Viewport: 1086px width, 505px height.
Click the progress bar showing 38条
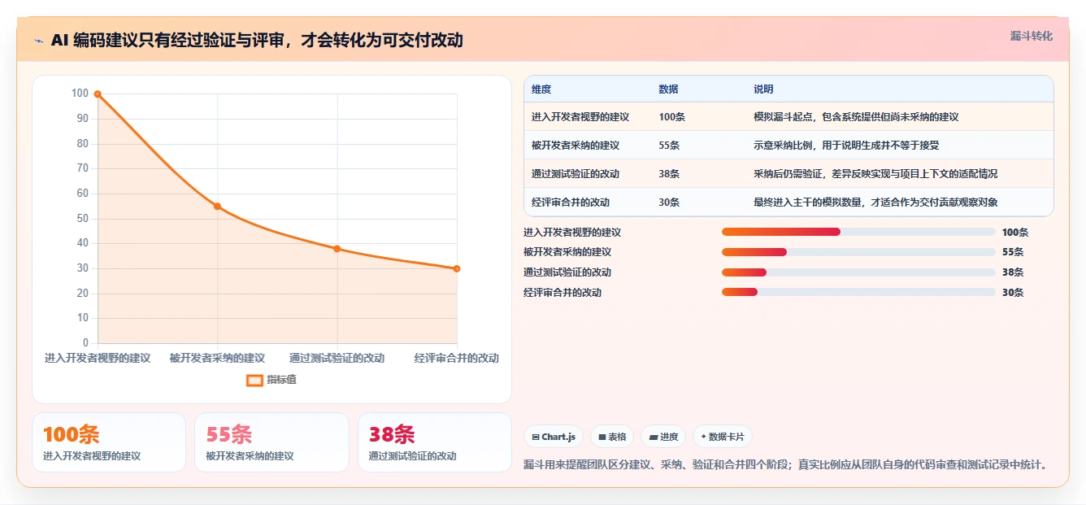(858, 272)
